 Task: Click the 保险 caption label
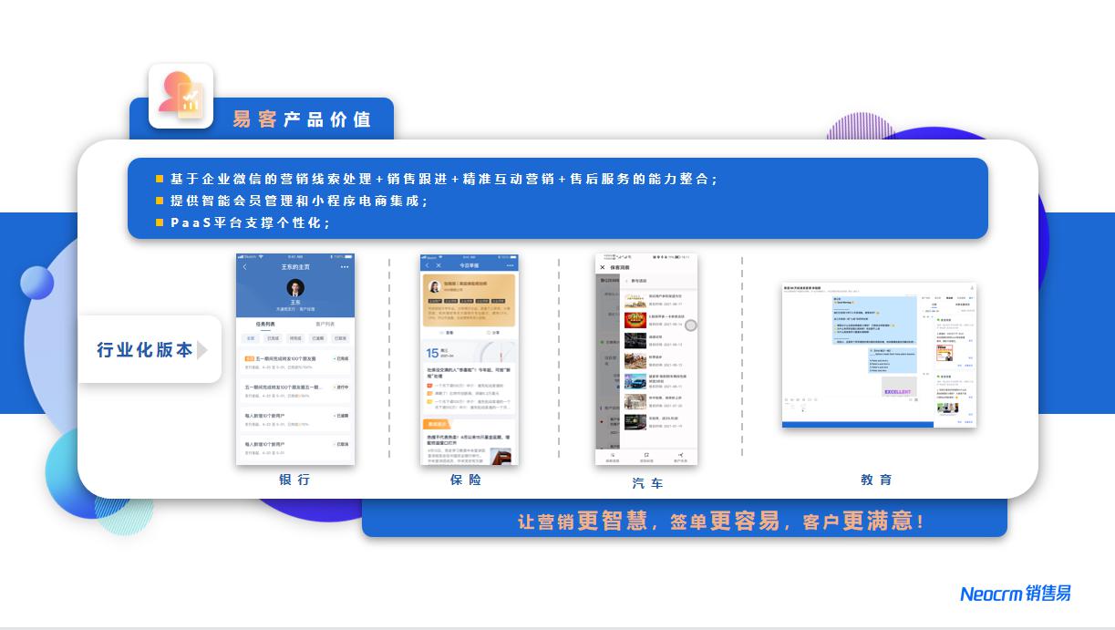tap(465, 480)
